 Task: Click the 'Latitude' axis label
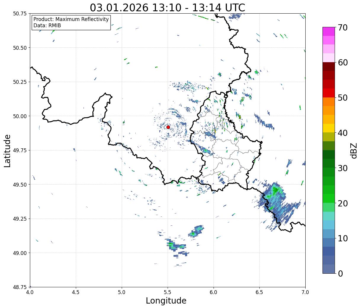pos(7,151)
